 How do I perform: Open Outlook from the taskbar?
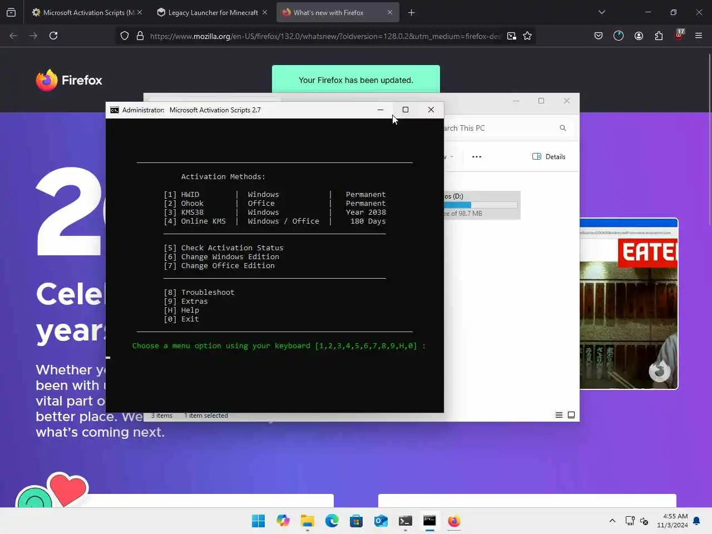[381, 521]
